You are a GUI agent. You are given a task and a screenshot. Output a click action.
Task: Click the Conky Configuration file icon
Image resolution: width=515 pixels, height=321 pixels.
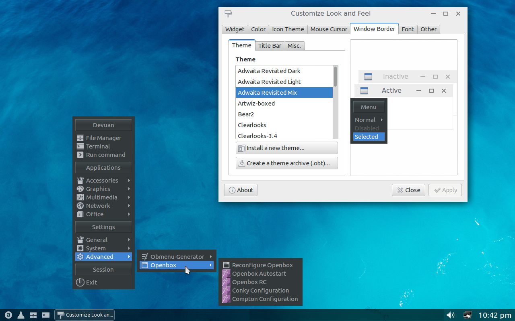coord(226,291)
